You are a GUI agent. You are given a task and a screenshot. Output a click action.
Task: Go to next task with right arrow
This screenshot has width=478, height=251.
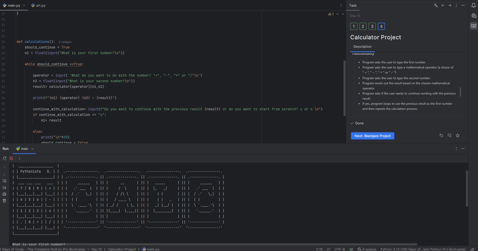tap(450, 6)
